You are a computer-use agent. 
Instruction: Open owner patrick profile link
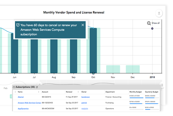(x=84, y=103)
